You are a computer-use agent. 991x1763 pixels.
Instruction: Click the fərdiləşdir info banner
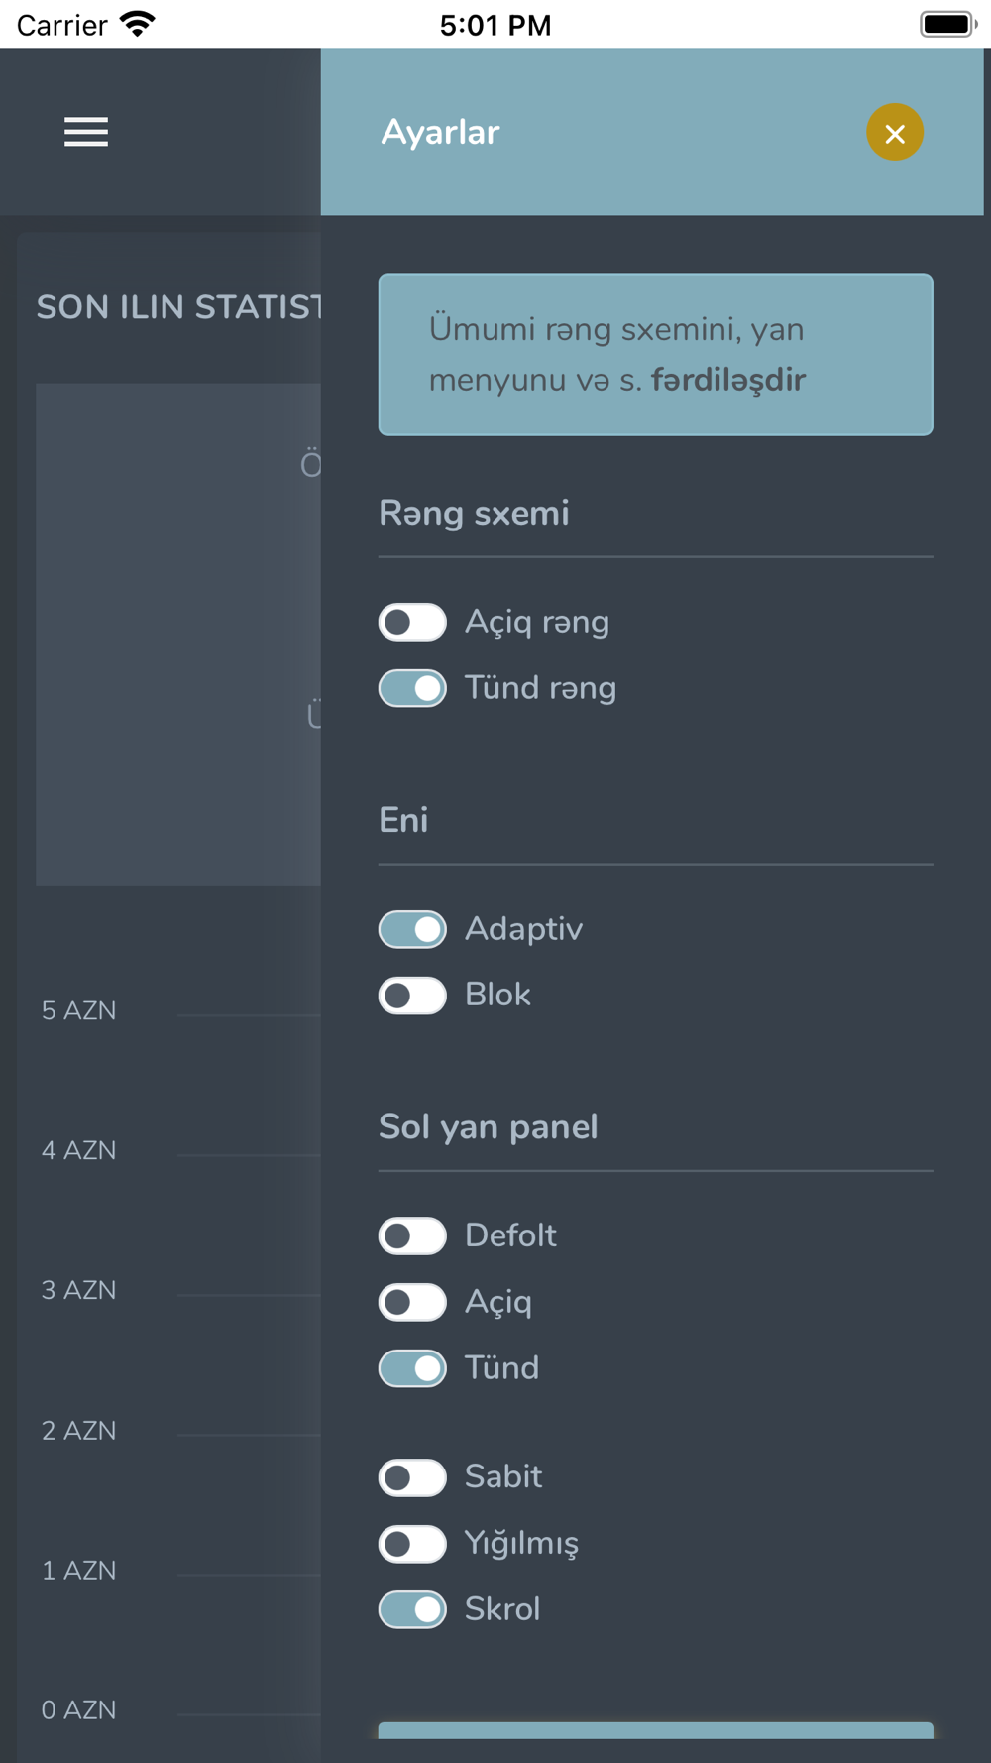point(655,355)
